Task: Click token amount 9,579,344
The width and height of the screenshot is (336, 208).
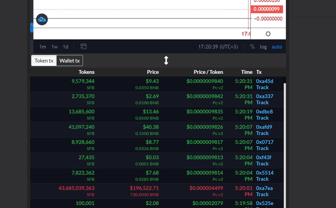Action: [x=83, y=81]
